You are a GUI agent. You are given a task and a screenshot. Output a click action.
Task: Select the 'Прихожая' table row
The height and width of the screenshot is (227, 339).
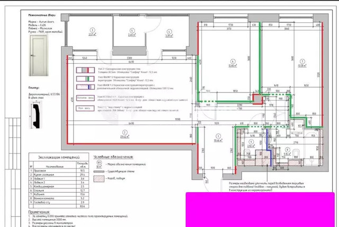[59, 171]
